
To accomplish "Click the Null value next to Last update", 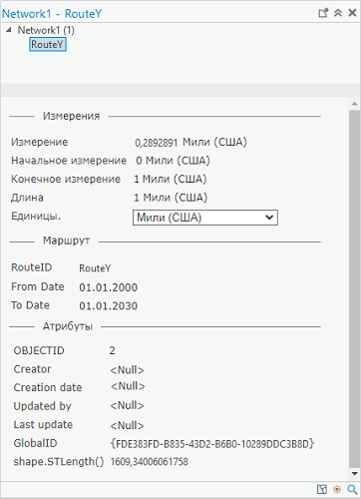I will [x=127, y=425].
